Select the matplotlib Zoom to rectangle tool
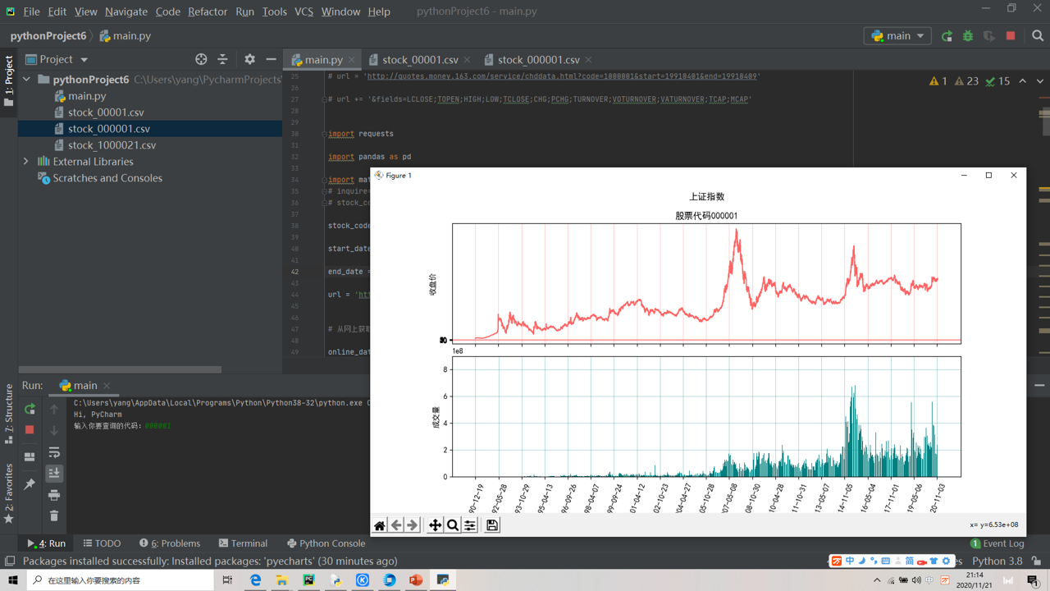The image size is (1050, 591). click(452, 525)
